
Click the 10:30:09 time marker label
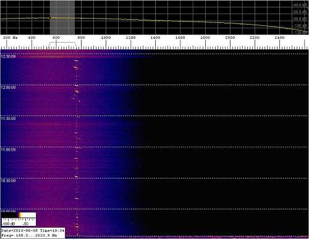[x=8, y=180]
